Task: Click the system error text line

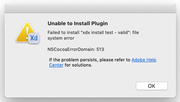Action: pyautogui.click(x=61, y=38)
